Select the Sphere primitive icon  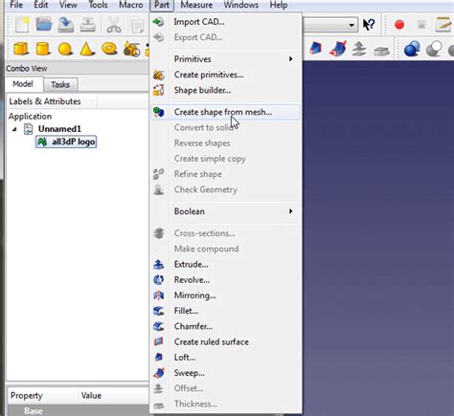[65, 50]
